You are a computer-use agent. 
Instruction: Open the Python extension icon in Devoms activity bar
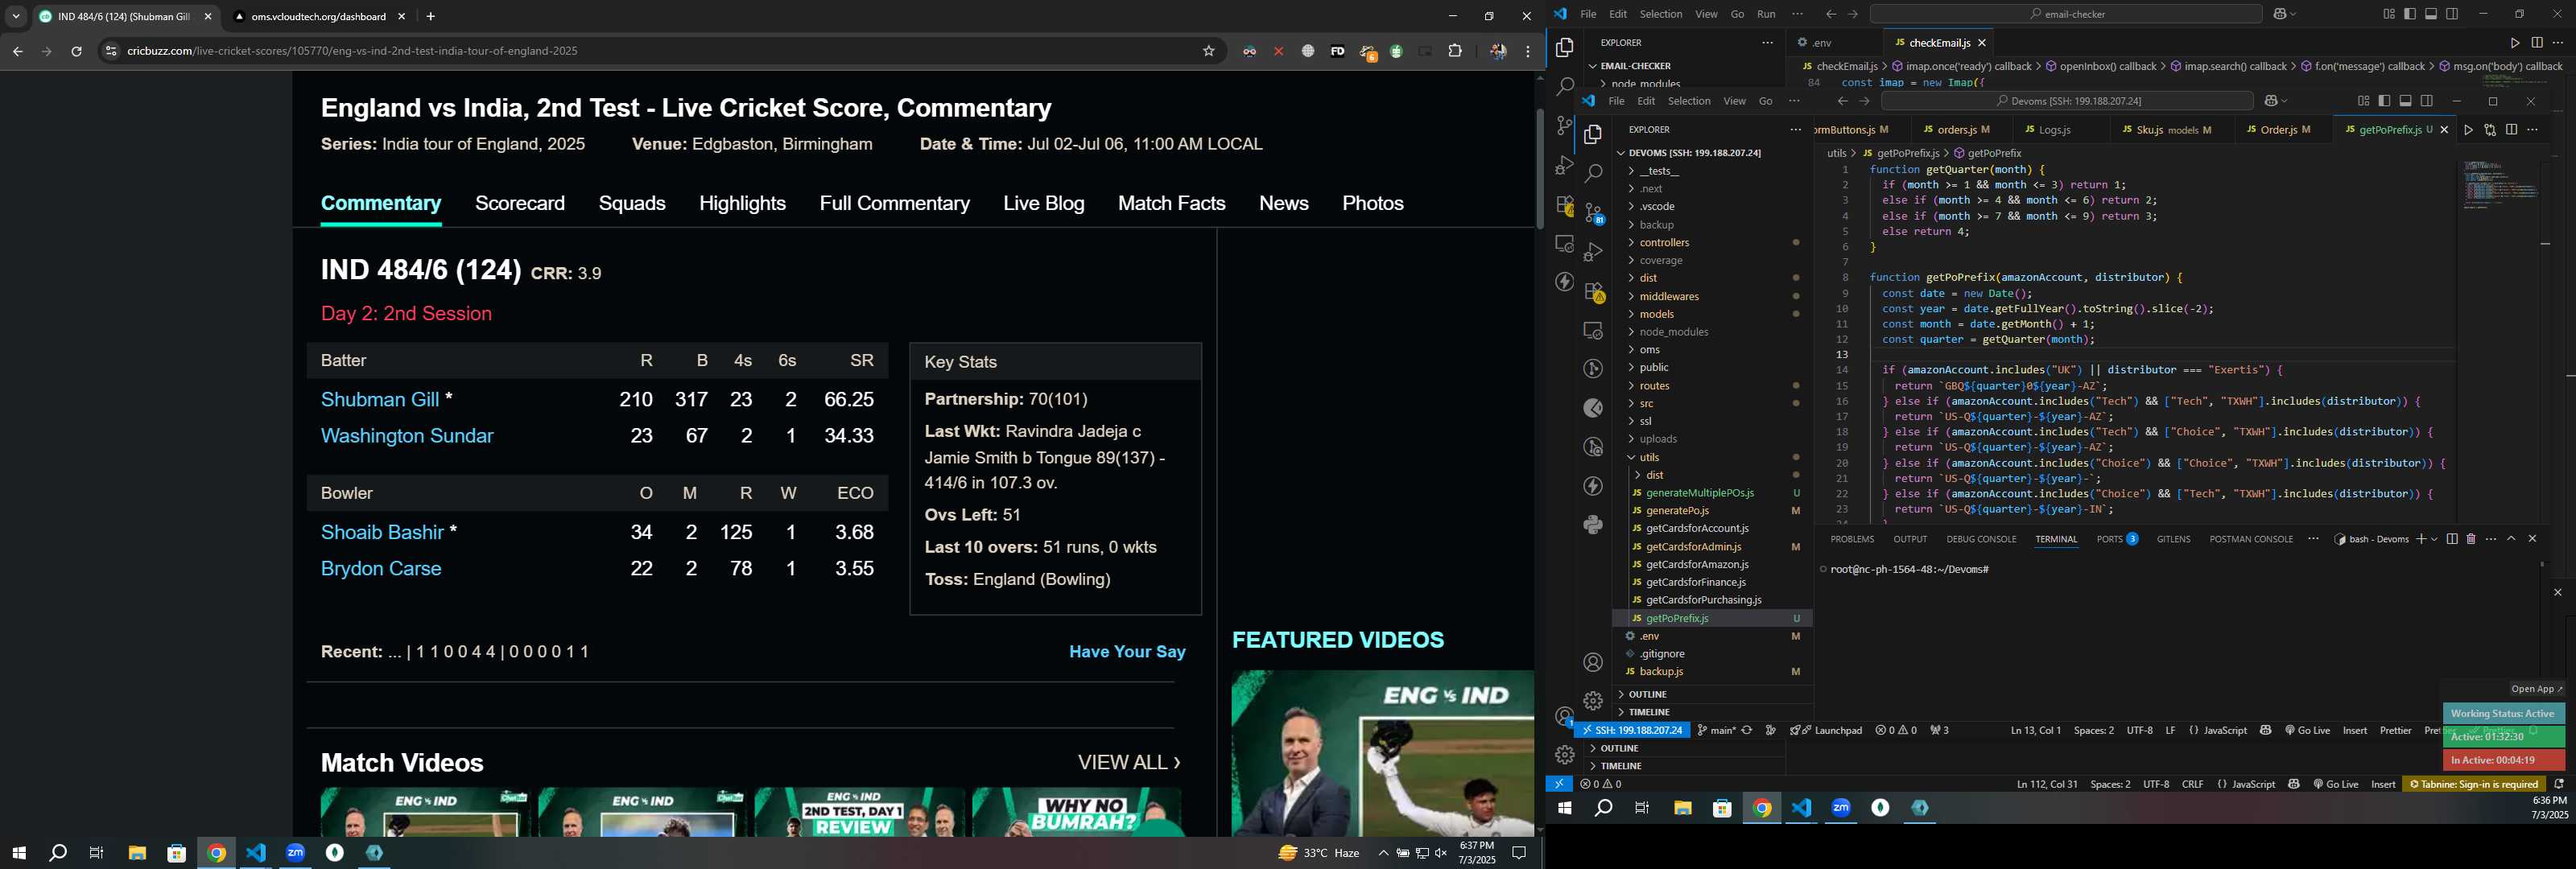tap(1593, 524)
